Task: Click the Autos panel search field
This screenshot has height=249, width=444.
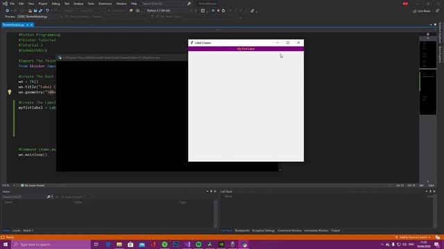Action: point(24,196)
